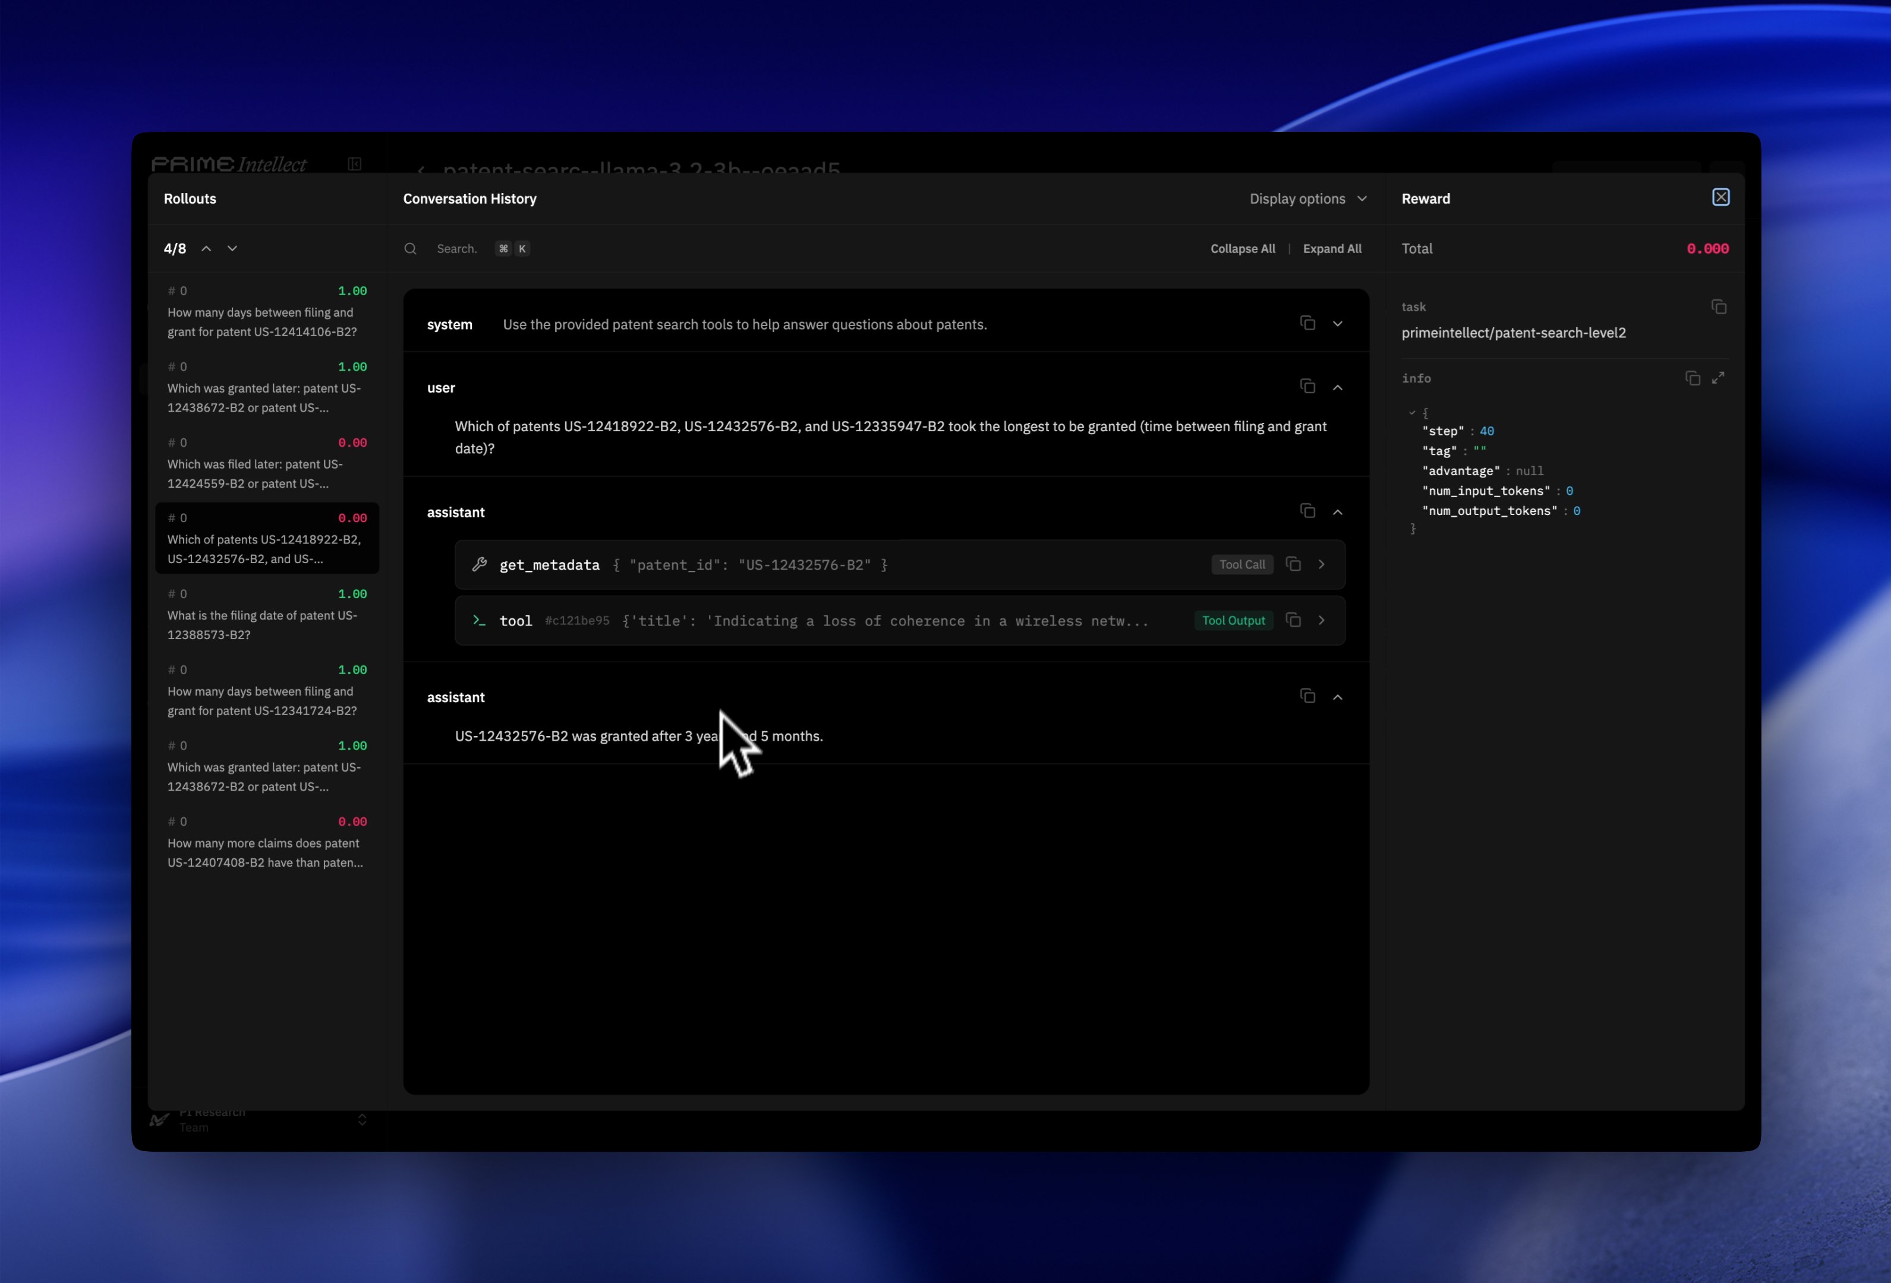Go to the next rollout

(232, 249)
